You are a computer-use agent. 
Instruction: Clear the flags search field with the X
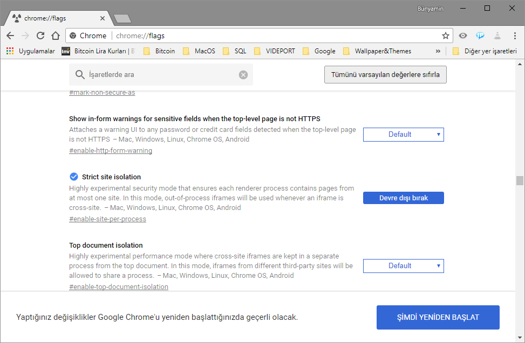pyautogui.click(x=243, y=75)
